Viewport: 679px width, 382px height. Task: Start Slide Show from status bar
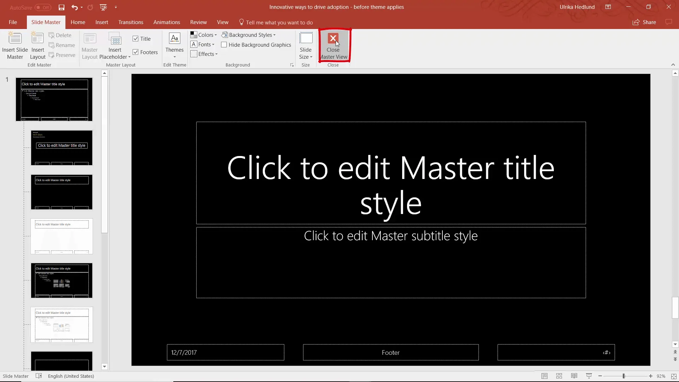tap(589, 376)
